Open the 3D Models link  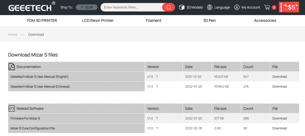click(x=194, y=7)
